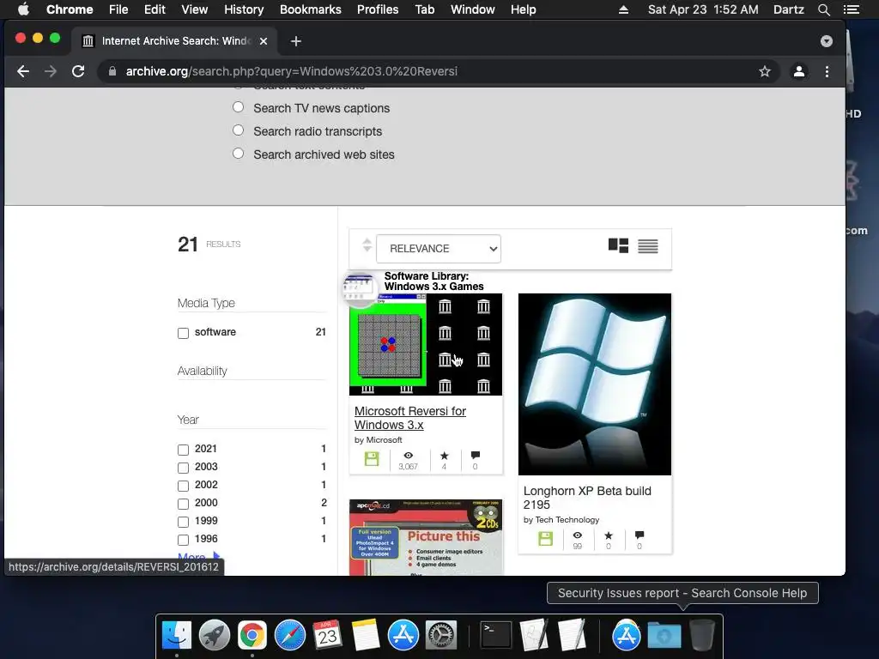This screenshot has height=659, width=879.
Task: Open the Relevance sort dropdown
Action: tap(439, 248)
